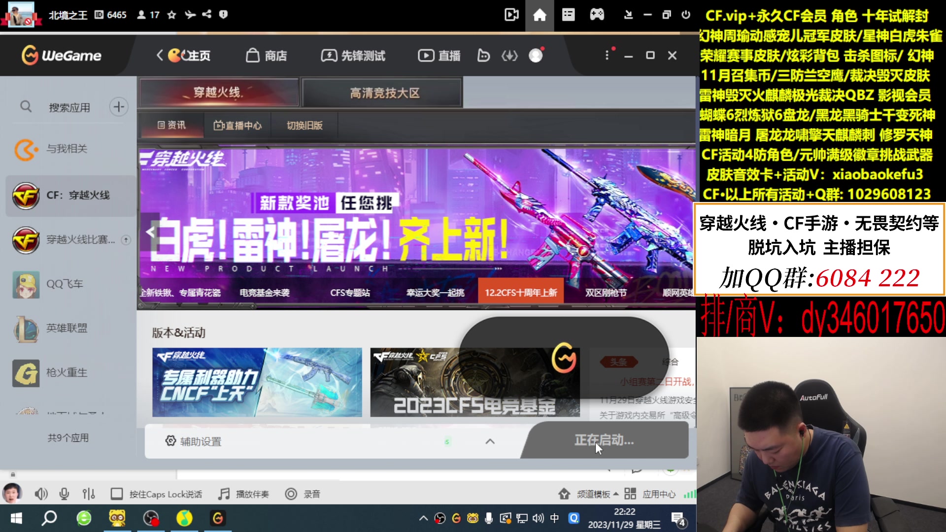Open the list panel icon in top bar
The width and height of the screenshot is (946, 532).
(x=568, y=15)
